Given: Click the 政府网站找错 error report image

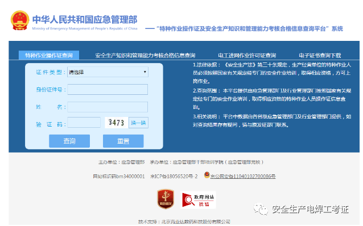Looking at the screenshot, I should (198, 200).
